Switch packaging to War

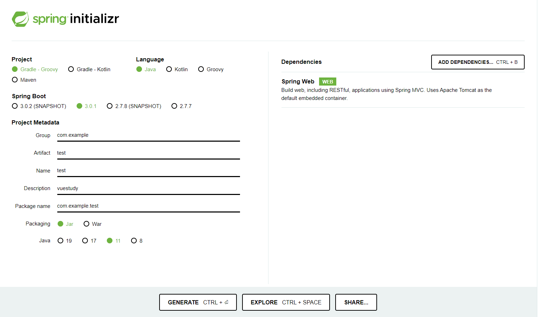(92, 224)
